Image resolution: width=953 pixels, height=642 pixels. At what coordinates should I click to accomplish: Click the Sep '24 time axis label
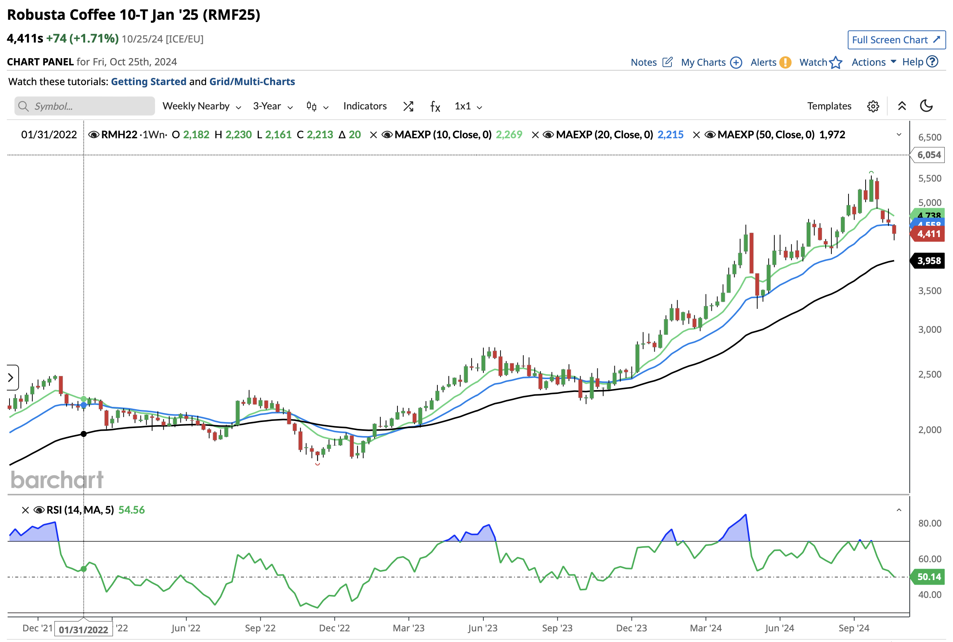pyautogui.click(x=854, y=628)
